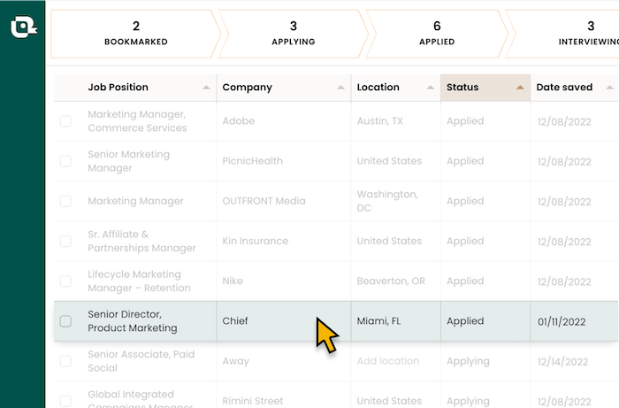Open Marketing Manager job at OUTFRONT Media
619x408 pixels.
click(x=135, y=201)
